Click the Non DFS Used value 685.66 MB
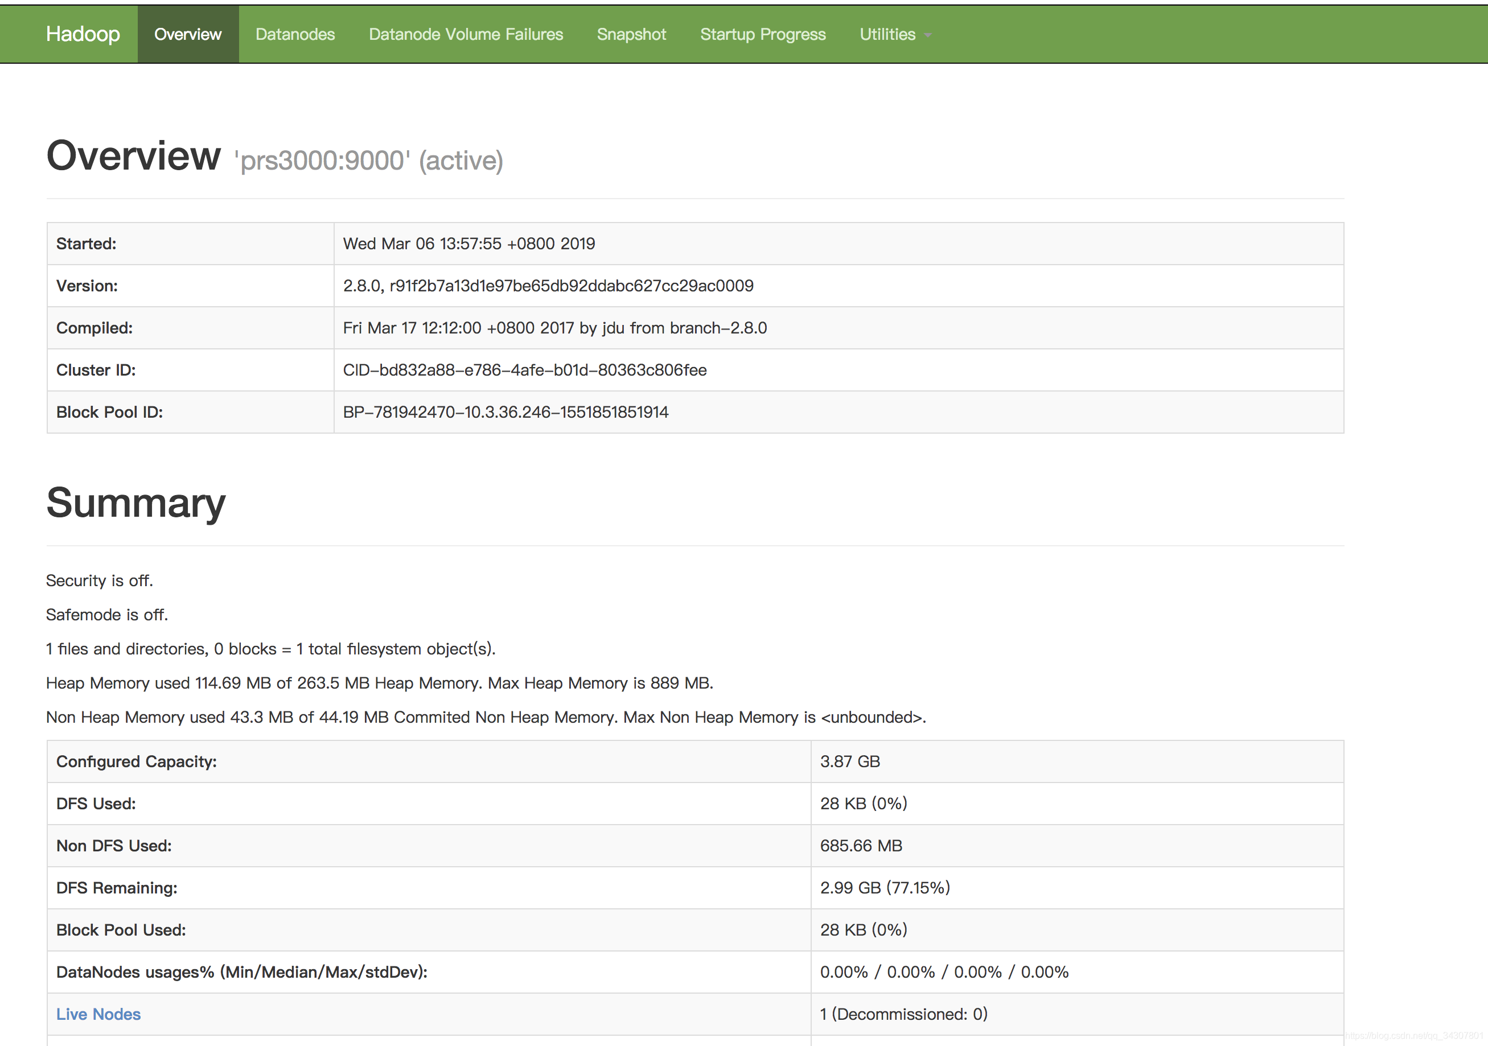Image resolution: width=1488 pixels, height=1046 pixels. [861, 846]
